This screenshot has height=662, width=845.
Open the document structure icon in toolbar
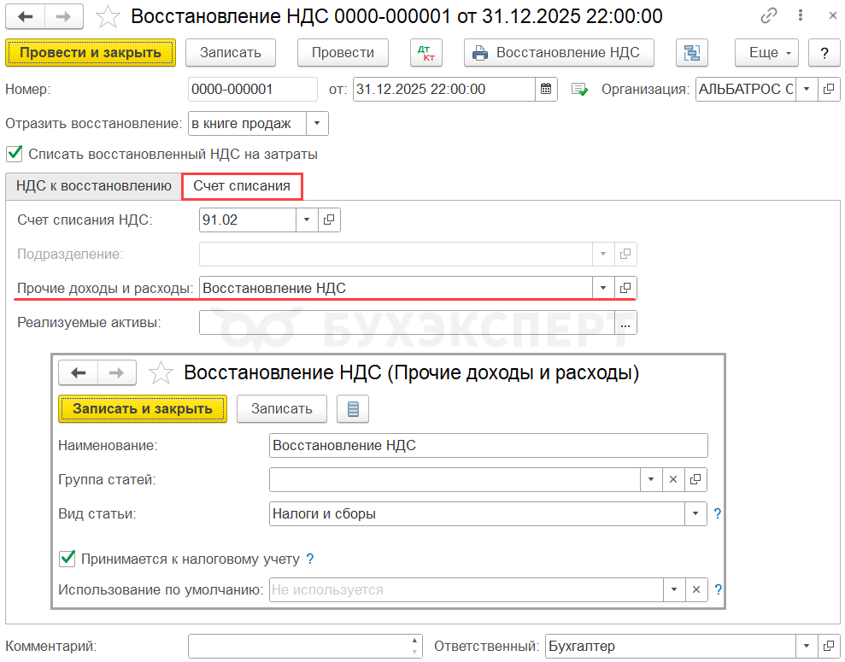tap(691, 53)
